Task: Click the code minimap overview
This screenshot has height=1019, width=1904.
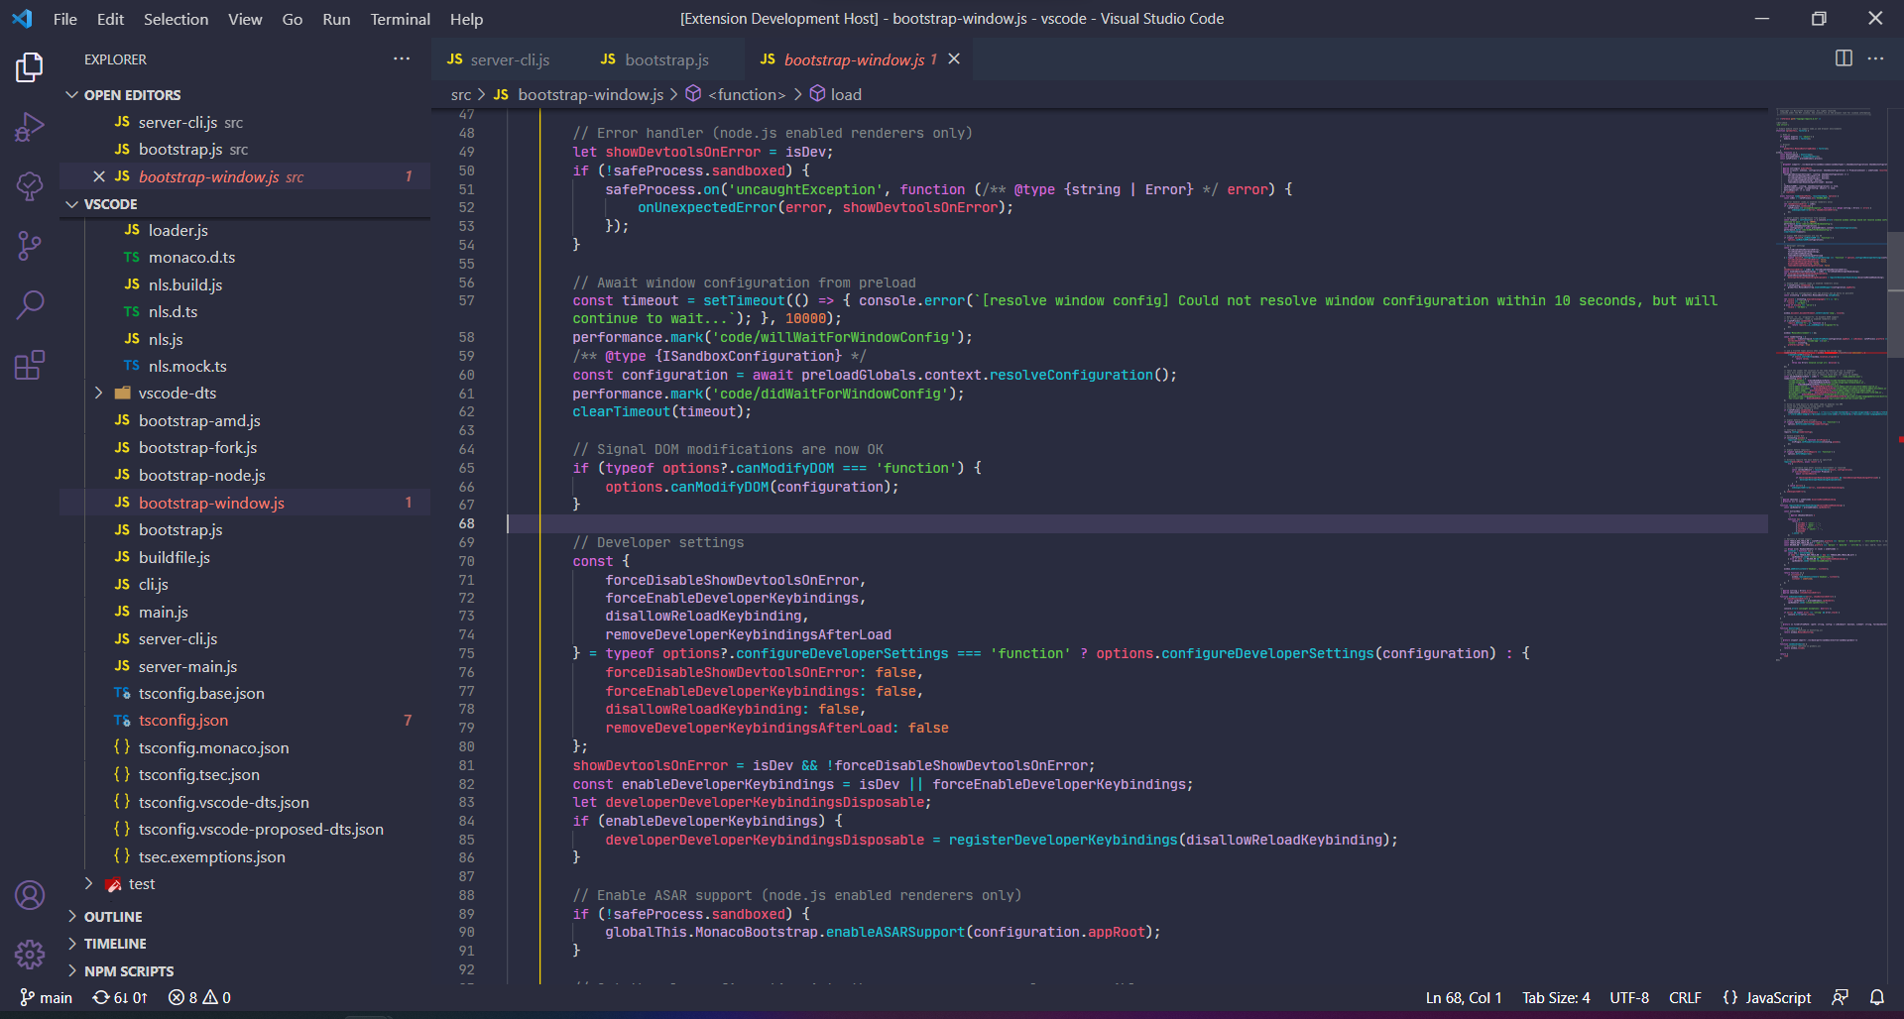Action: [x=1831, y=387]
